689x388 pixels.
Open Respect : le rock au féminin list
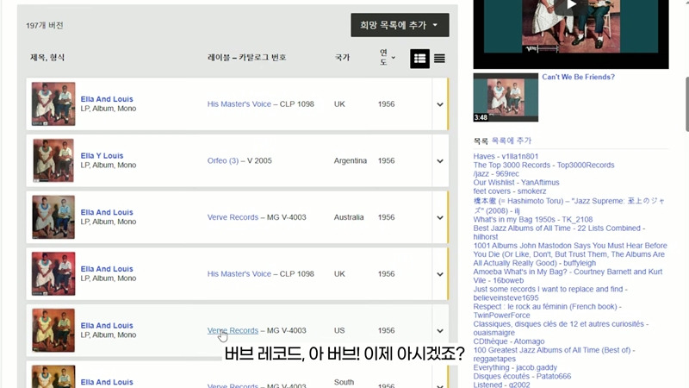547,310
